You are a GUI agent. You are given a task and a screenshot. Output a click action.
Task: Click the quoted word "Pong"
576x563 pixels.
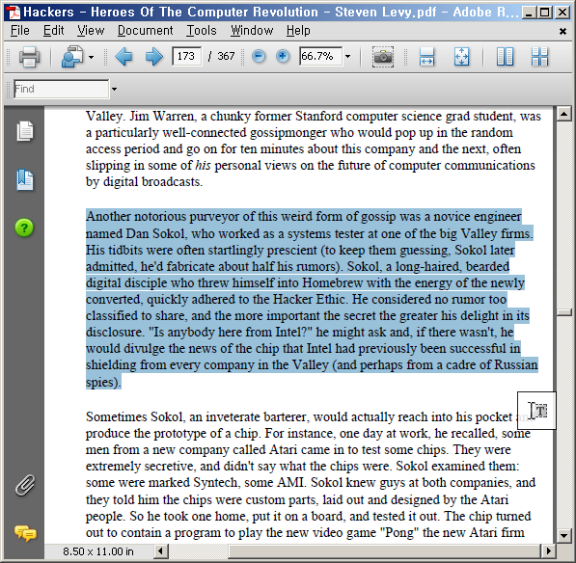(x=398, y=532)
